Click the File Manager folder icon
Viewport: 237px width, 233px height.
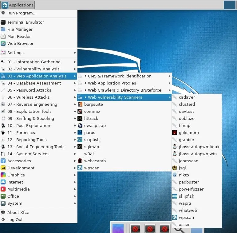coord(3,29)
